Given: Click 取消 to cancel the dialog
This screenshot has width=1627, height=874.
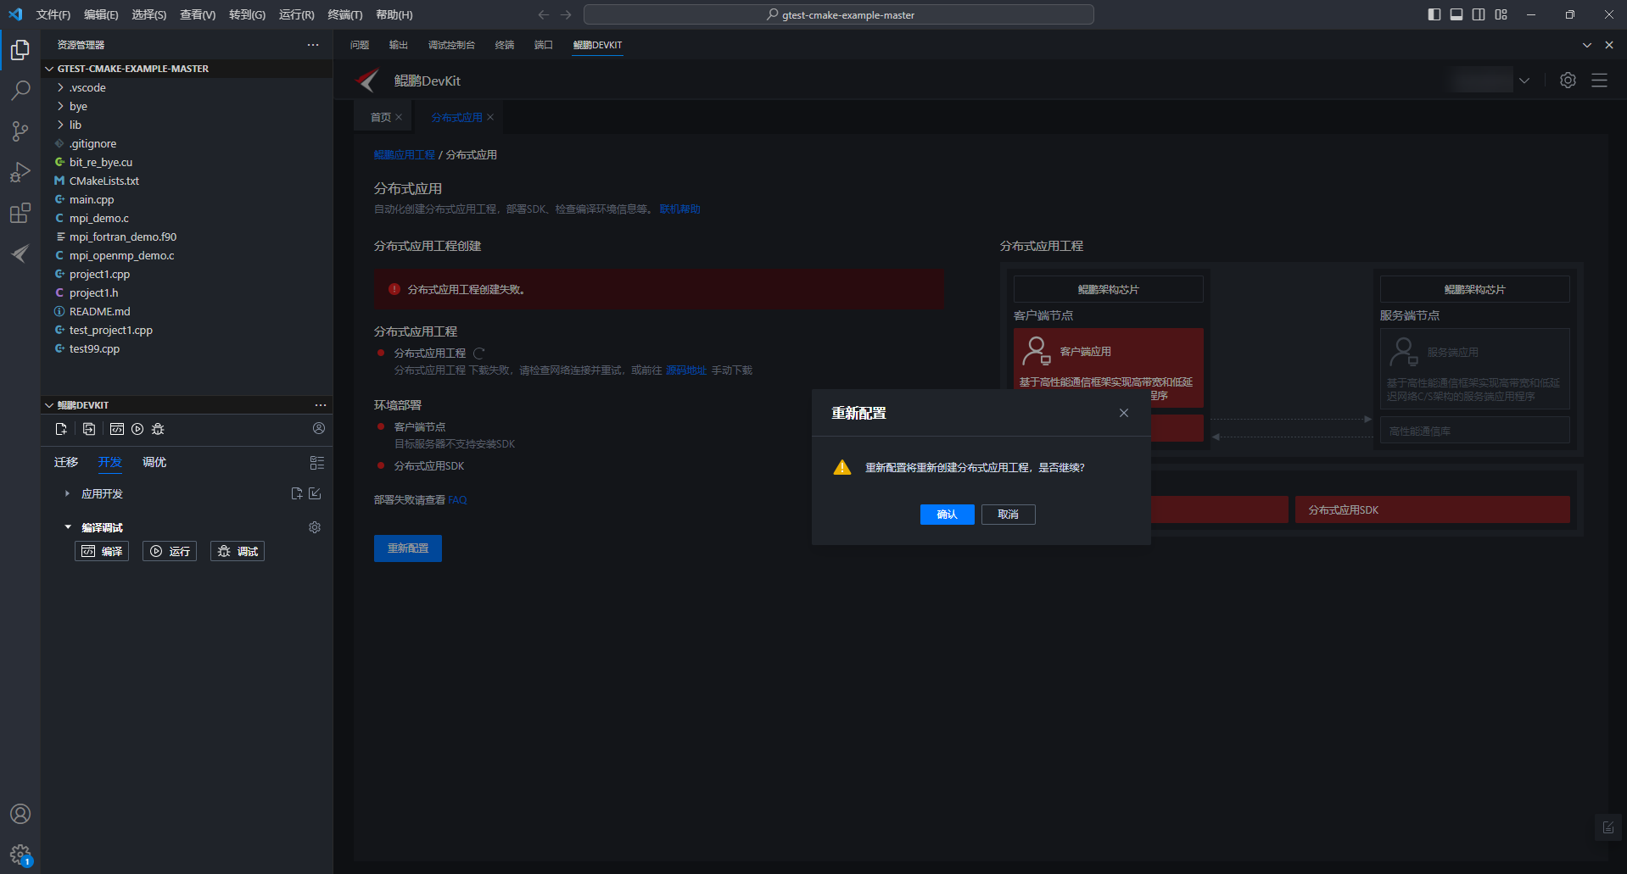Looking at the screenshot, I should point(1008,515).
